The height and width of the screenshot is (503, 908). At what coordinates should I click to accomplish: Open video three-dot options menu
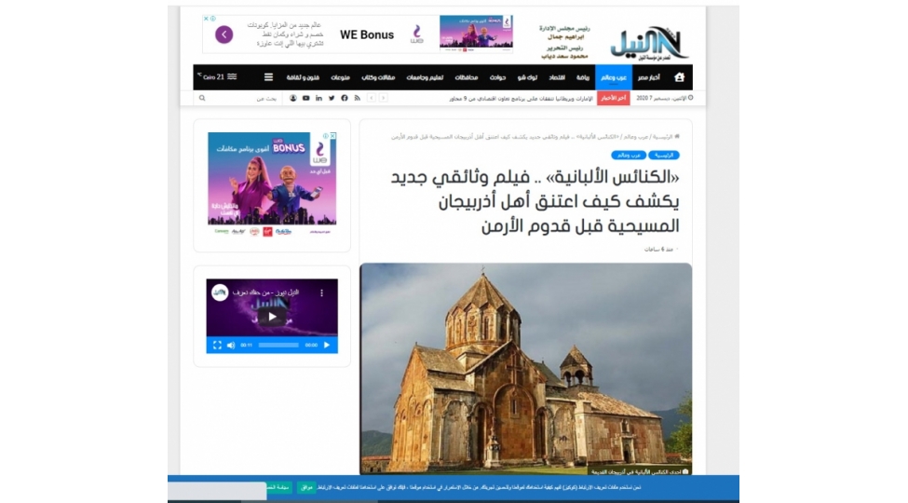tap(322, 293)
